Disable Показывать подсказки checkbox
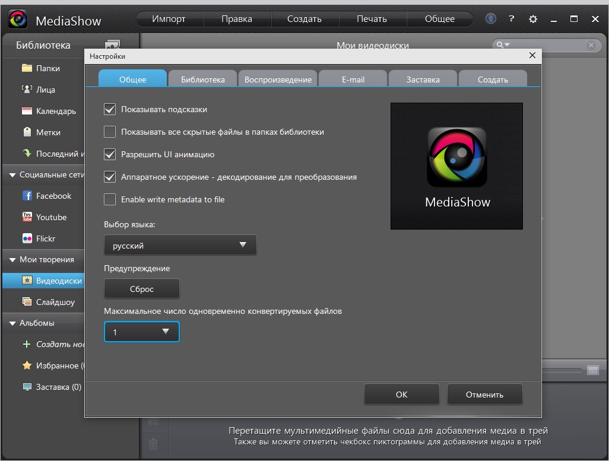609x461 pixels. [110, 110]
